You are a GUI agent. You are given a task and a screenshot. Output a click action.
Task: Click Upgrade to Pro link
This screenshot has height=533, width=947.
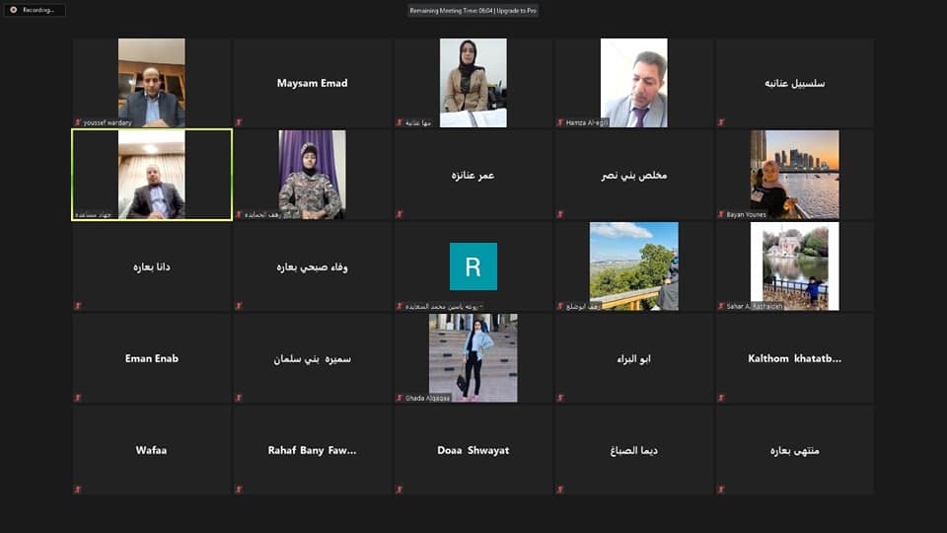516,11
